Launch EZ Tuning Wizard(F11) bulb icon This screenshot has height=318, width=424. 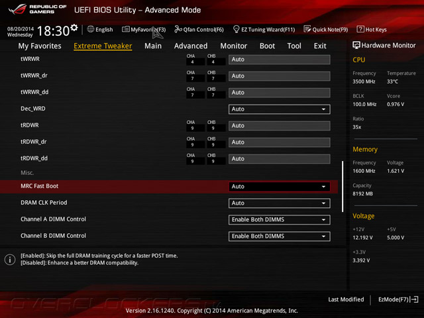236,29
